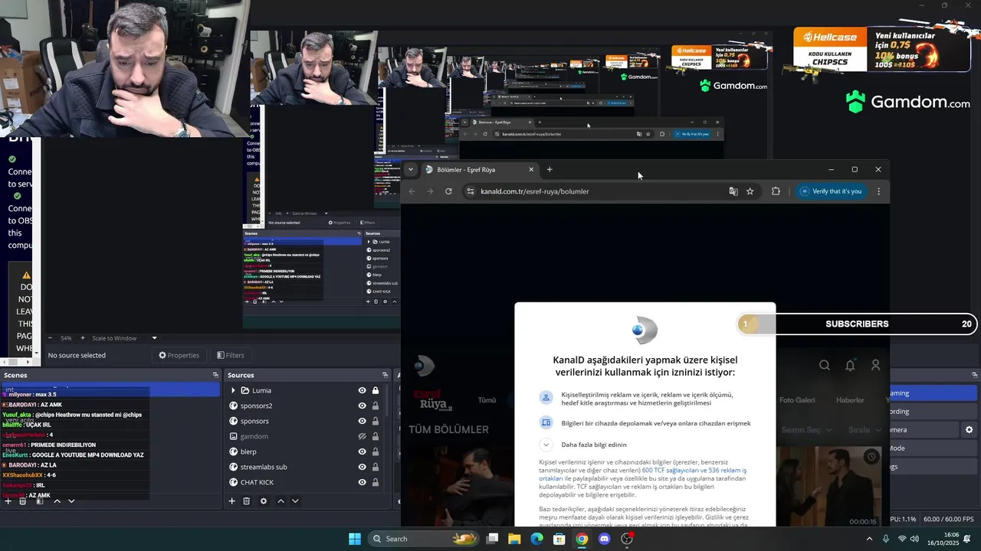Go to Haberler tab
This screenshot has height=551, width=981.
click(850, 400)
